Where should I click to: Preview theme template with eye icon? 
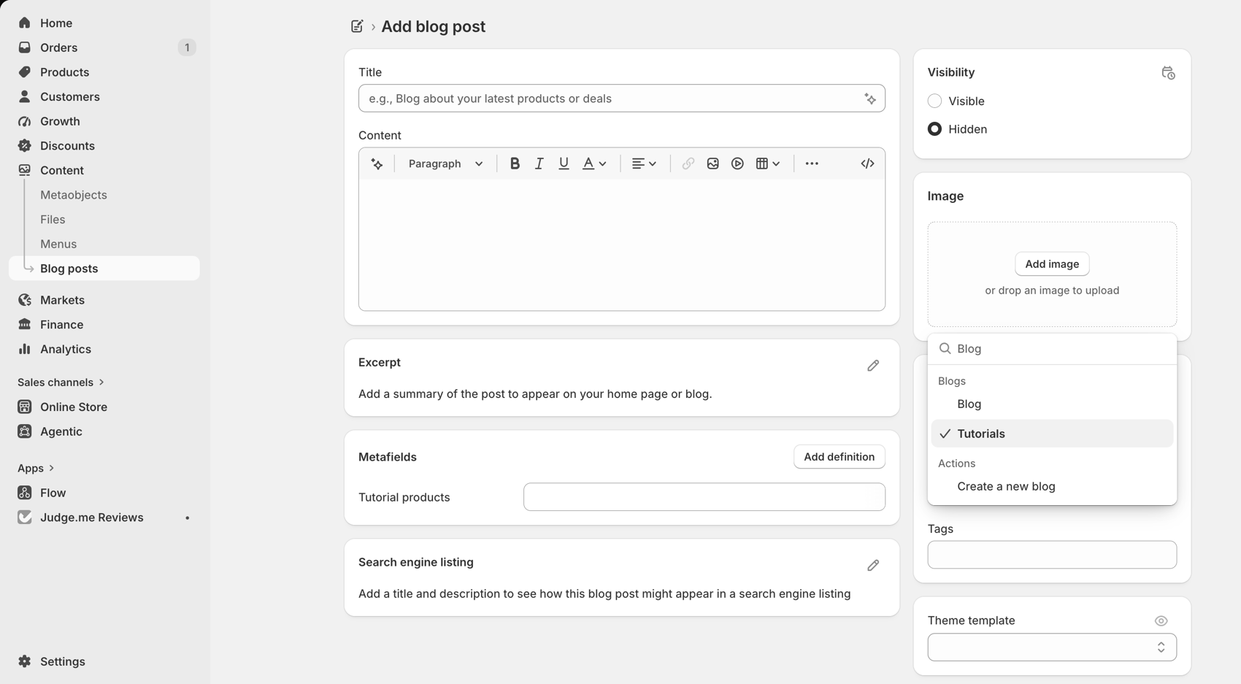(x=1161, y=621)
